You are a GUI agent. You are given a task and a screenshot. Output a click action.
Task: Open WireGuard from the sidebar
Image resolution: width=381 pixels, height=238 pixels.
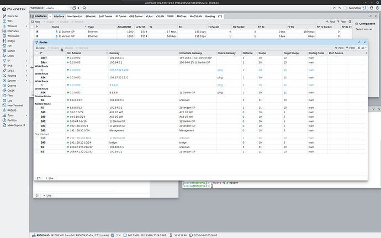pyautogui.click(x=13, y=36)
